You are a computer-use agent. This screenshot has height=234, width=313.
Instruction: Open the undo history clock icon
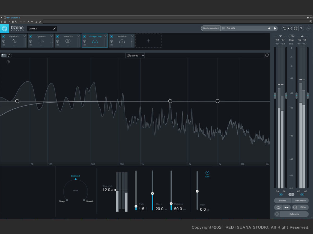pos(290,28)
